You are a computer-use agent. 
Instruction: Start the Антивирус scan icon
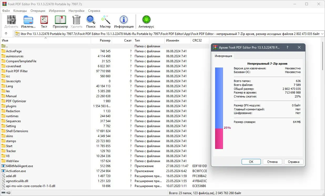click(146, 19)
